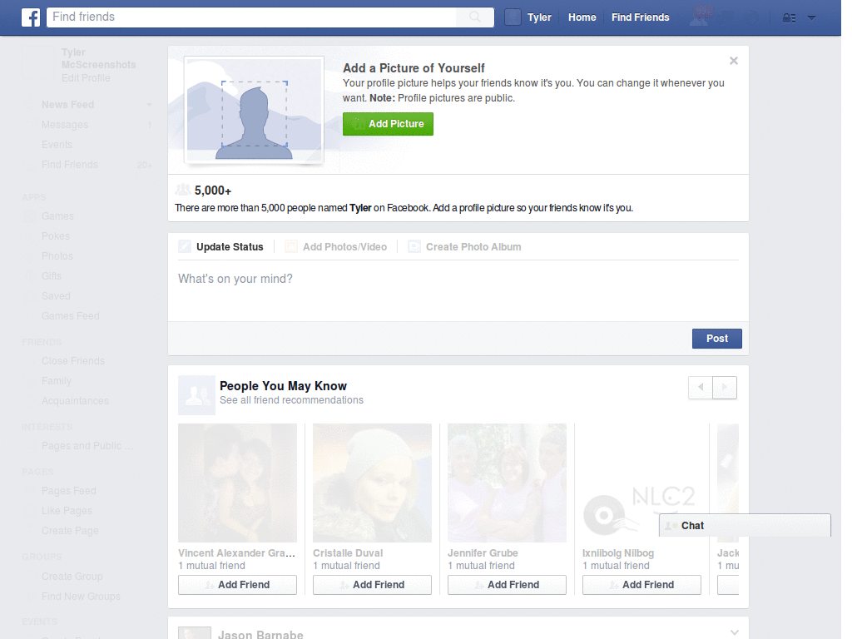Click the photo icon beside Add Photos/Video
Viewport: 852px width, 639px height.
(x=291, y=246)
